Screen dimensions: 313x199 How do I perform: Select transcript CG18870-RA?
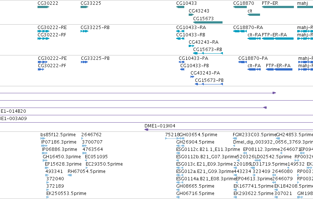tap(240, 31)
